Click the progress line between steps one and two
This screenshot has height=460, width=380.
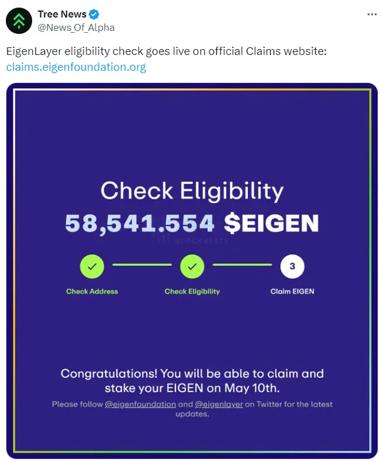tap(142, 265)
